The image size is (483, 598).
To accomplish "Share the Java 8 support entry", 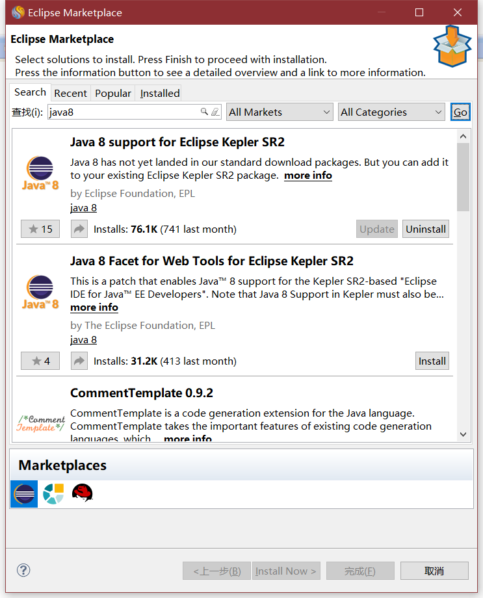I will click(x=79, y=229).
